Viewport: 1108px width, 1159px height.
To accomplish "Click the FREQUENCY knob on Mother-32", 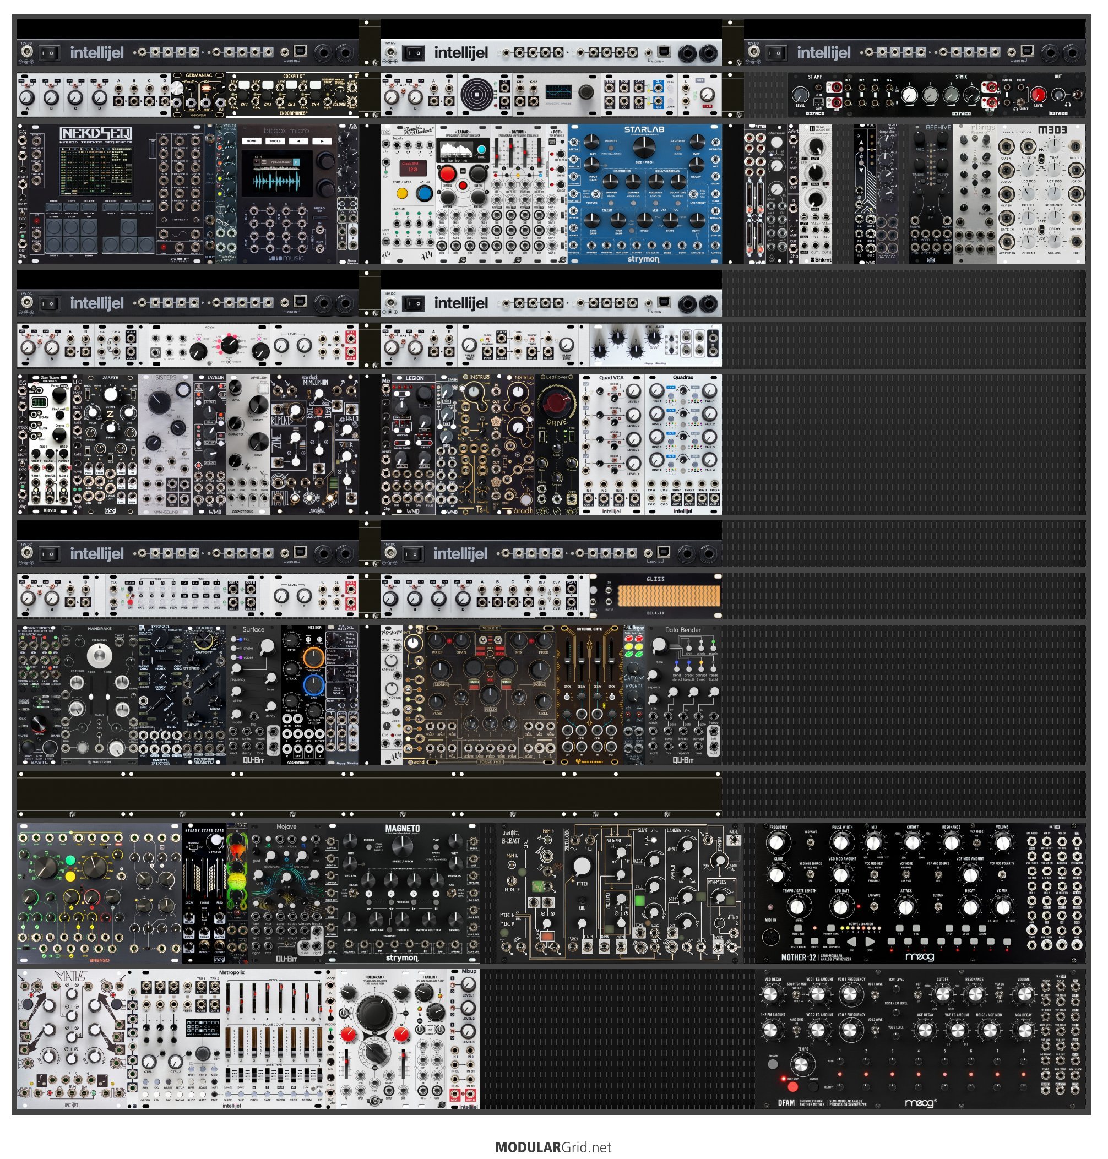I will click(x=778, y=842).
